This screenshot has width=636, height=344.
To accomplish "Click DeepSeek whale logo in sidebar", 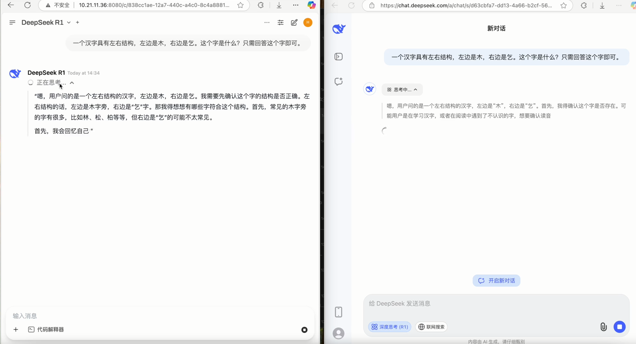I will [339, 29].
